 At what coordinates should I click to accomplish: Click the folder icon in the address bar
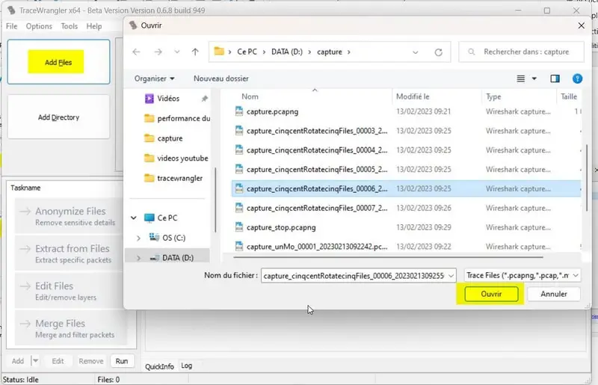(219, 51)
